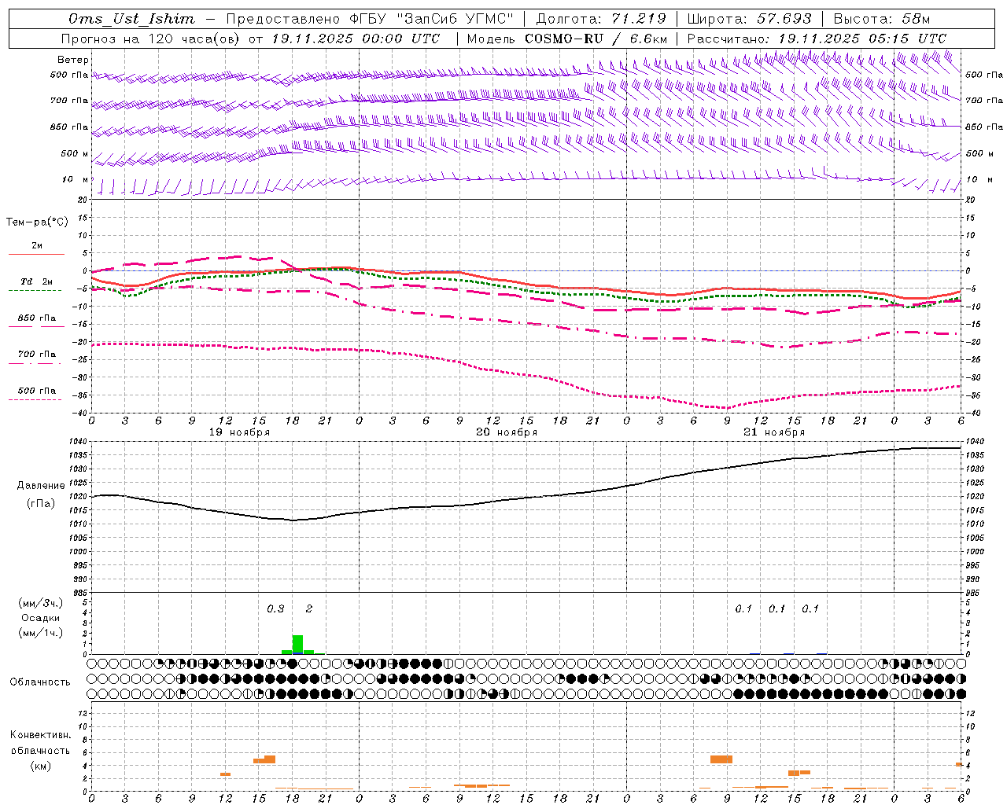Click the precipitation amount 0.3
This screenshot has height=805, width=1007.
(275, 609)
